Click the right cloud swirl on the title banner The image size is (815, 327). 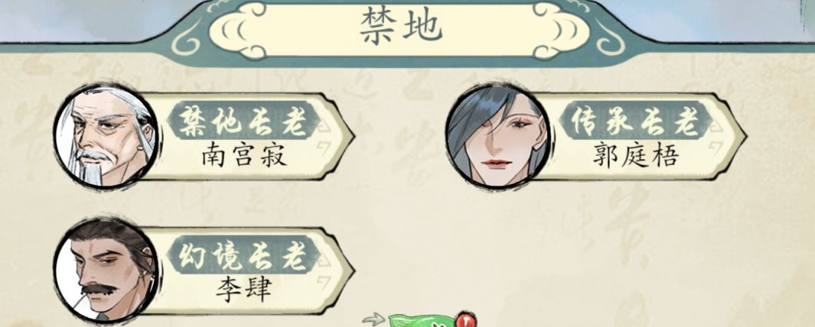point(560,31)
